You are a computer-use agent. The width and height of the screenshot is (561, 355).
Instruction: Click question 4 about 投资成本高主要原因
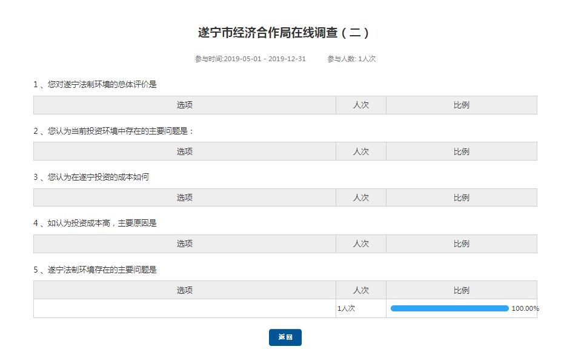pyautogui.click(x=95, y=223)
